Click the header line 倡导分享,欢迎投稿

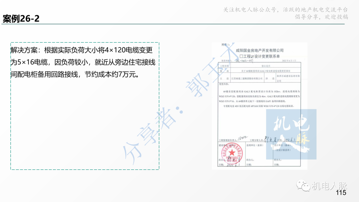[321, 17]
